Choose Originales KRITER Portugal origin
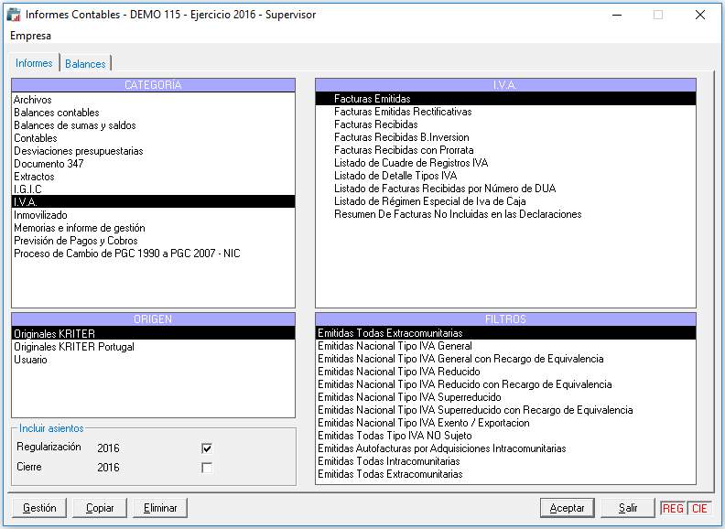 (153, 347)
